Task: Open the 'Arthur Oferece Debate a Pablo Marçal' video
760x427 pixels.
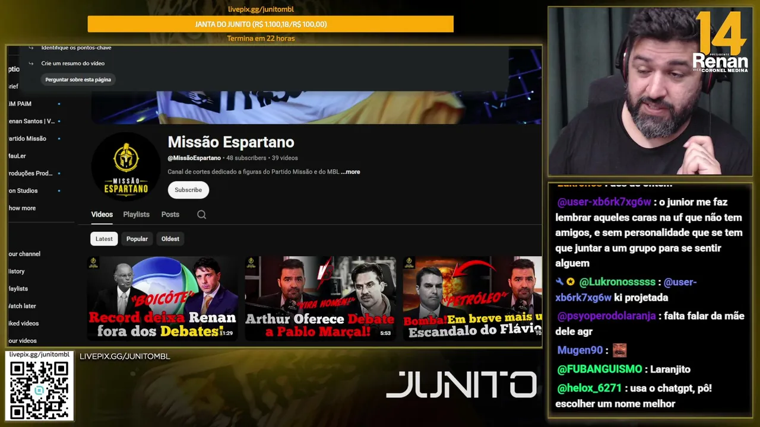Action: [321, 298]
